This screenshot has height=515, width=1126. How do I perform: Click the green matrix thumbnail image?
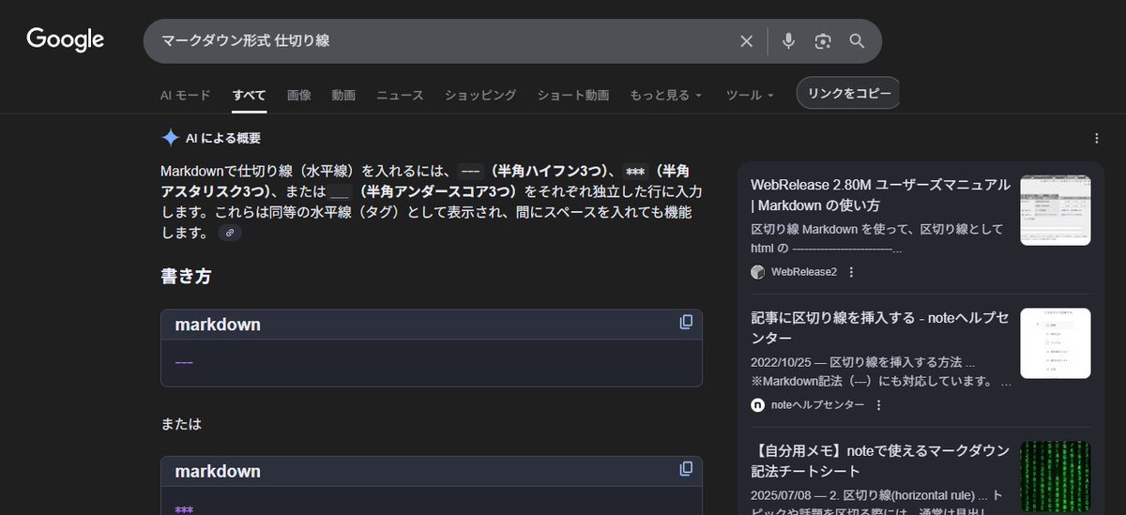1055,475
